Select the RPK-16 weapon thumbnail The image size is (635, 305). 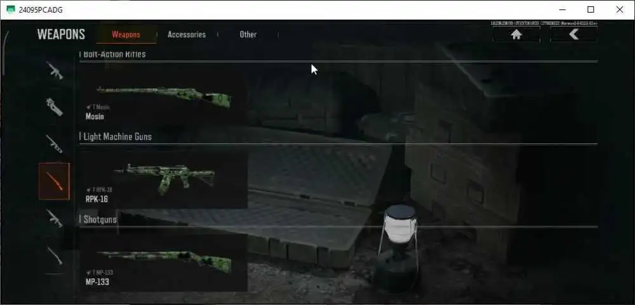click(163, 178)
